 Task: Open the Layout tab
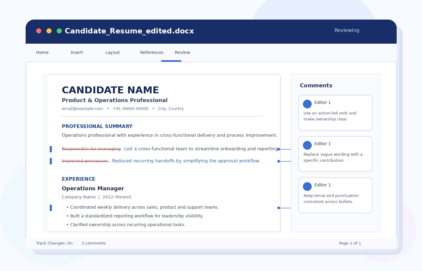pyautogui.click(x=112, y=52)
